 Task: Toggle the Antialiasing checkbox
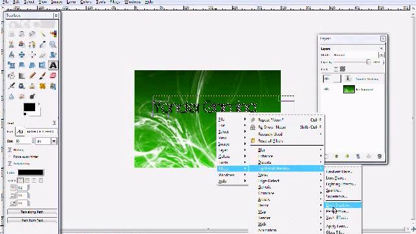10,163
